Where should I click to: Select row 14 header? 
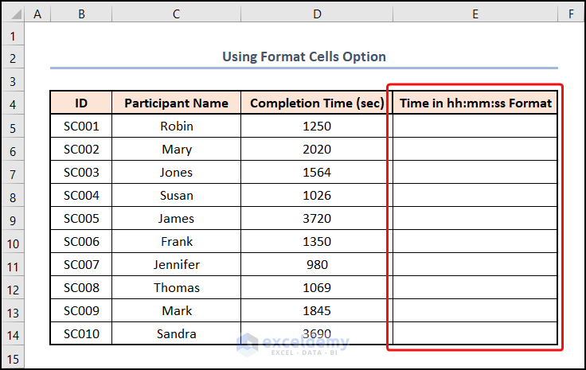[13, 334]
